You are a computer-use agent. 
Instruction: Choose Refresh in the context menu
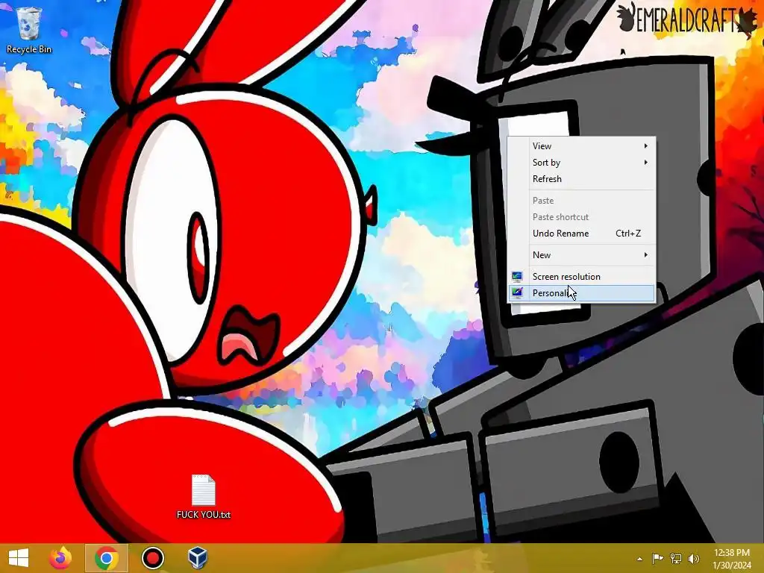click(582, 179)
